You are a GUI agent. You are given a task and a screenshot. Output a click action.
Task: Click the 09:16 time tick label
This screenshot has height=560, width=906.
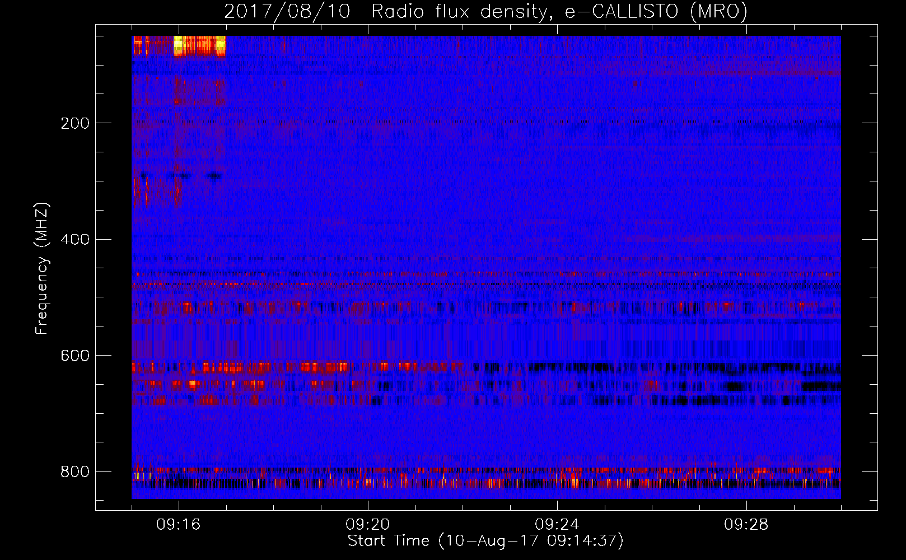click(179, 525)
